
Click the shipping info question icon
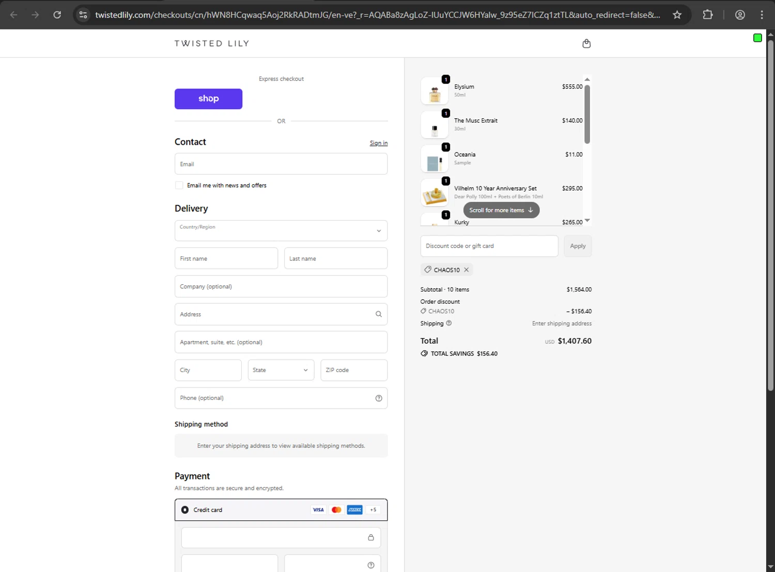click(x=448, y=323)
